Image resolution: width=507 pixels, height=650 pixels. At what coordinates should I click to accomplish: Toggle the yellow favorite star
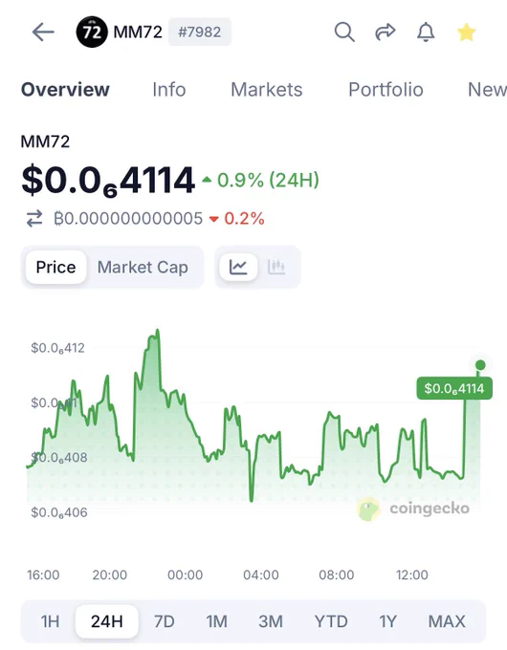tap(466, 32)
